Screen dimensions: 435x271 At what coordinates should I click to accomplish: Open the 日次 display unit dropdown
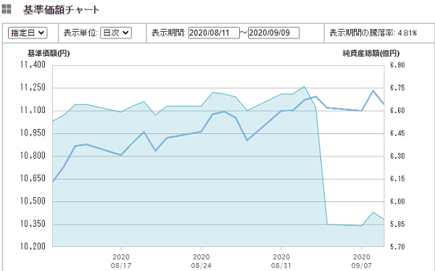point(116,33)
